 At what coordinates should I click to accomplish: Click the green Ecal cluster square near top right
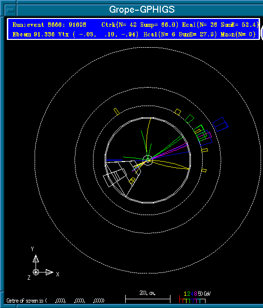[x=189, y=119]
